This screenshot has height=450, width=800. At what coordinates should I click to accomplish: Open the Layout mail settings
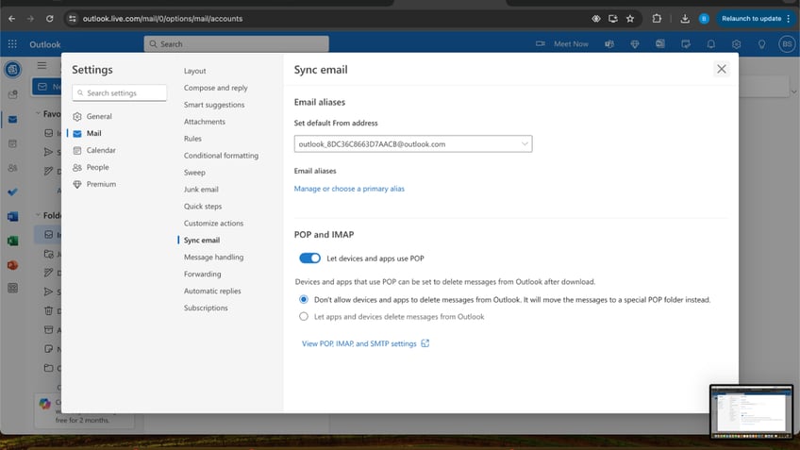point(195,71)
